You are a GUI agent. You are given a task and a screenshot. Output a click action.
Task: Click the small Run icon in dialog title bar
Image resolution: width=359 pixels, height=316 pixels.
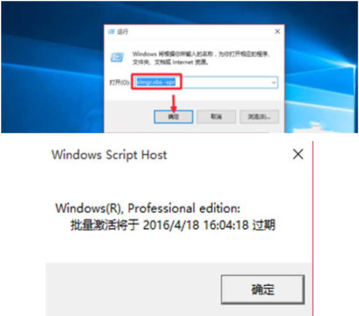(x=111, y=31)
